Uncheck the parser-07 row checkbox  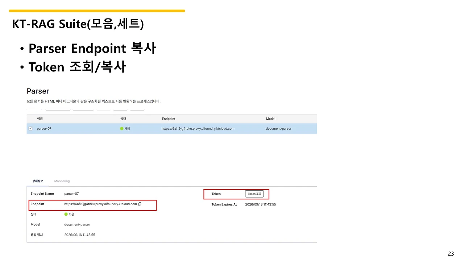tap(30, 129)
